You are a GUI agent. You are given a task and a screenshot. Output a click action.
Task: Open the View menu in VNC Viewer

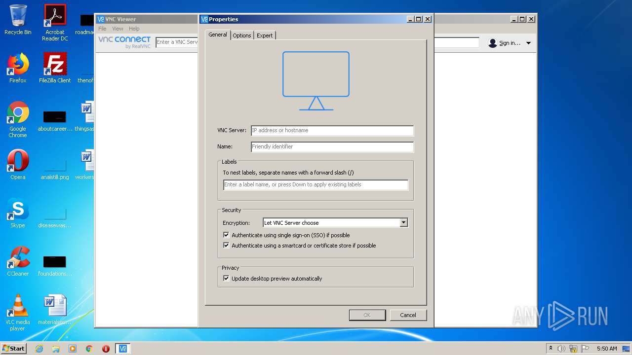coord(118,29)
